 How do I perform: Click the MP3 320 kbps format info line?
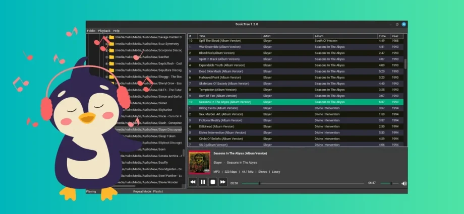tap(247, 172)
